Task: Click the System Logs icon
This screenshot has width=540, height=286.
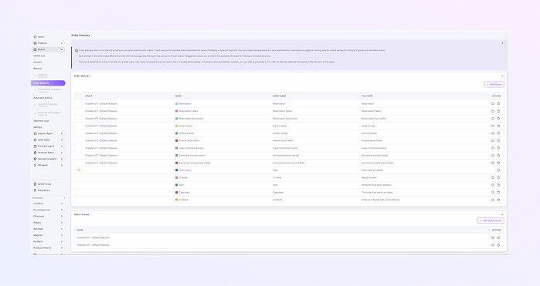Action: click(x=35, y=184)
